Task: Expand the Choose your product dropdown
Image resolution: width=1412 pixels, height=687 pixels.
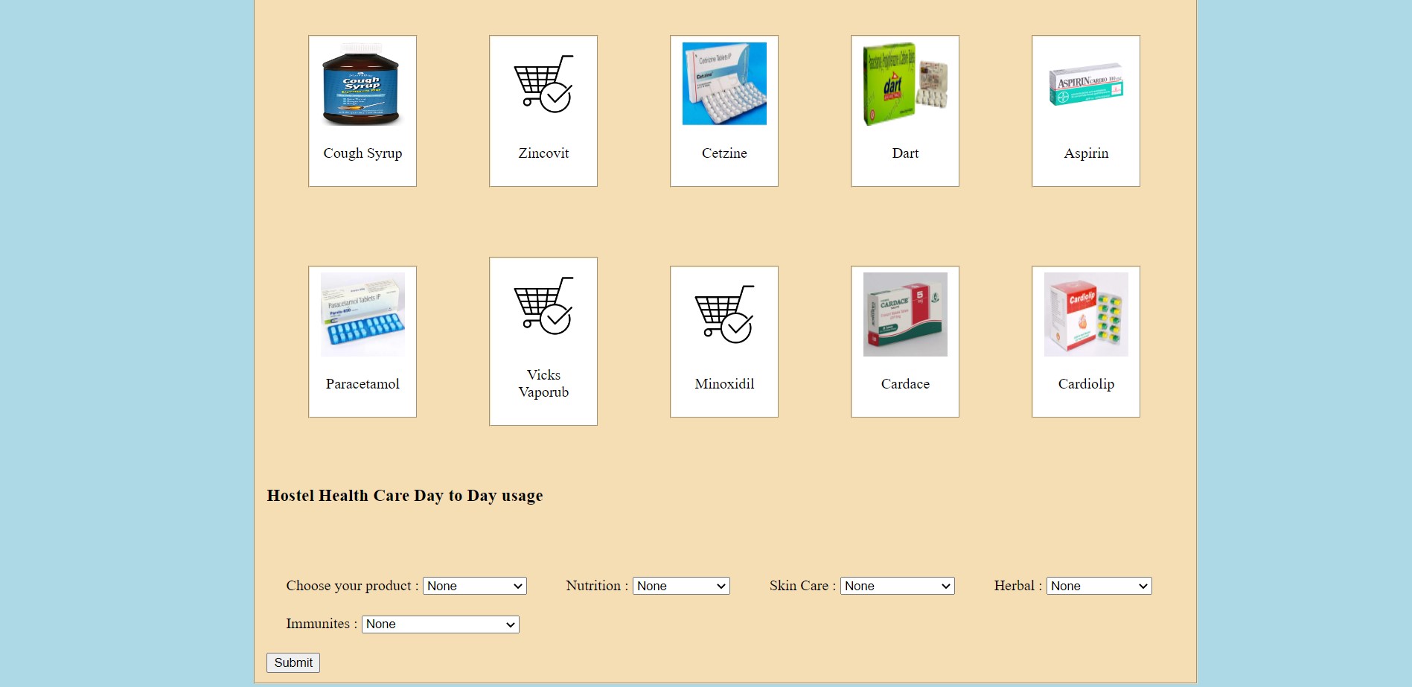Action: coord(475,586)
